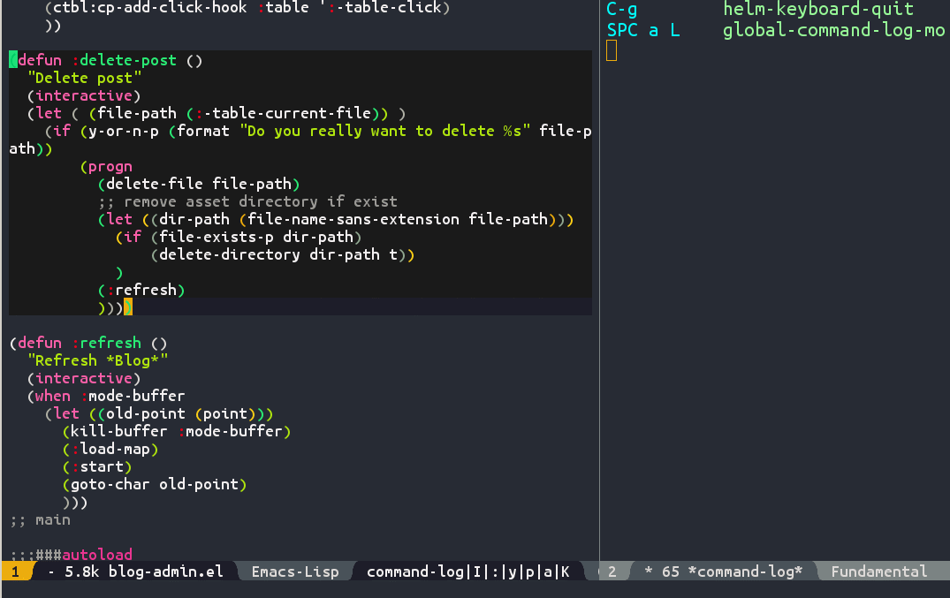Click the remove asset directory comment
The height and width of the screenshot is (598, 950).
coord(247,201)
